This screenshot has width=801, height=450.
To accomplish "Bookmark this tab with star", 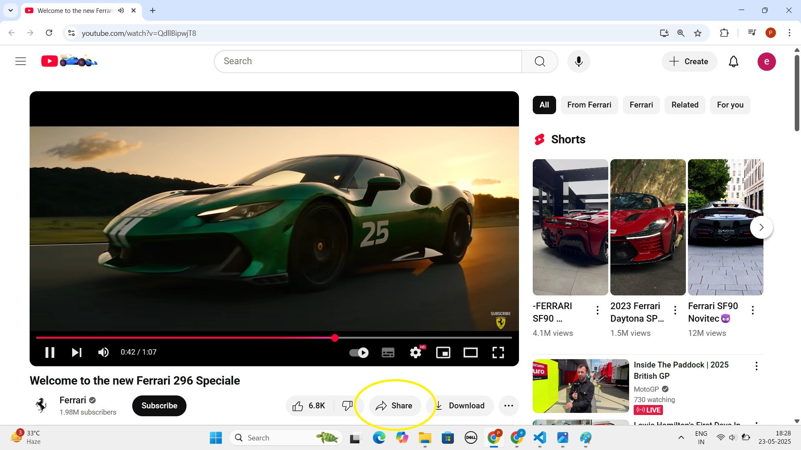I will (698, 33).
